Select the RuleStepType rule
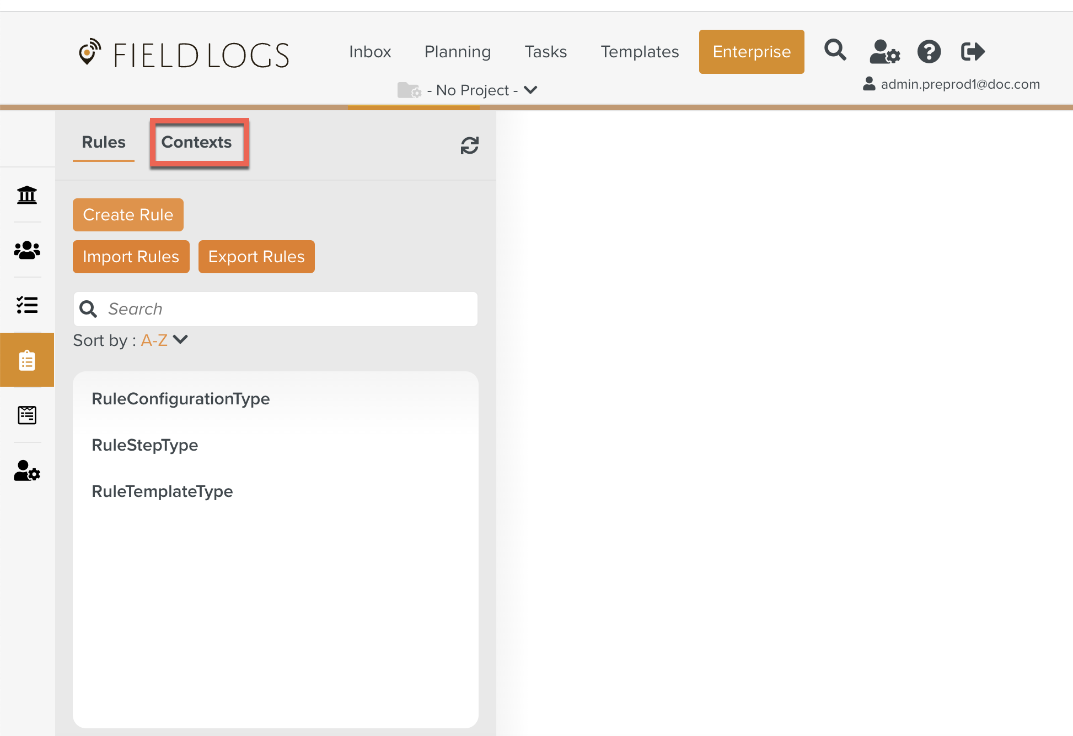The width and height of the screenshot is (1073, 736). click(x=144, y=445)
